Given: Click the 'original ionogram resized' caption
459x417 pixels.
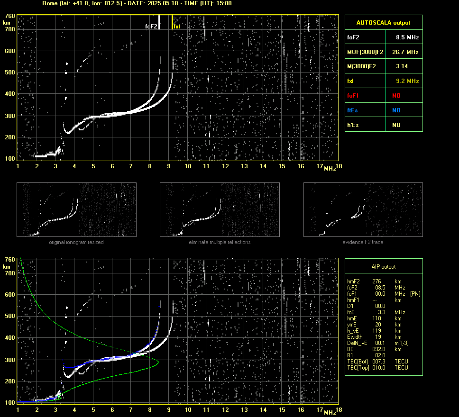Looking at the screenshot, I should point(76,242).
